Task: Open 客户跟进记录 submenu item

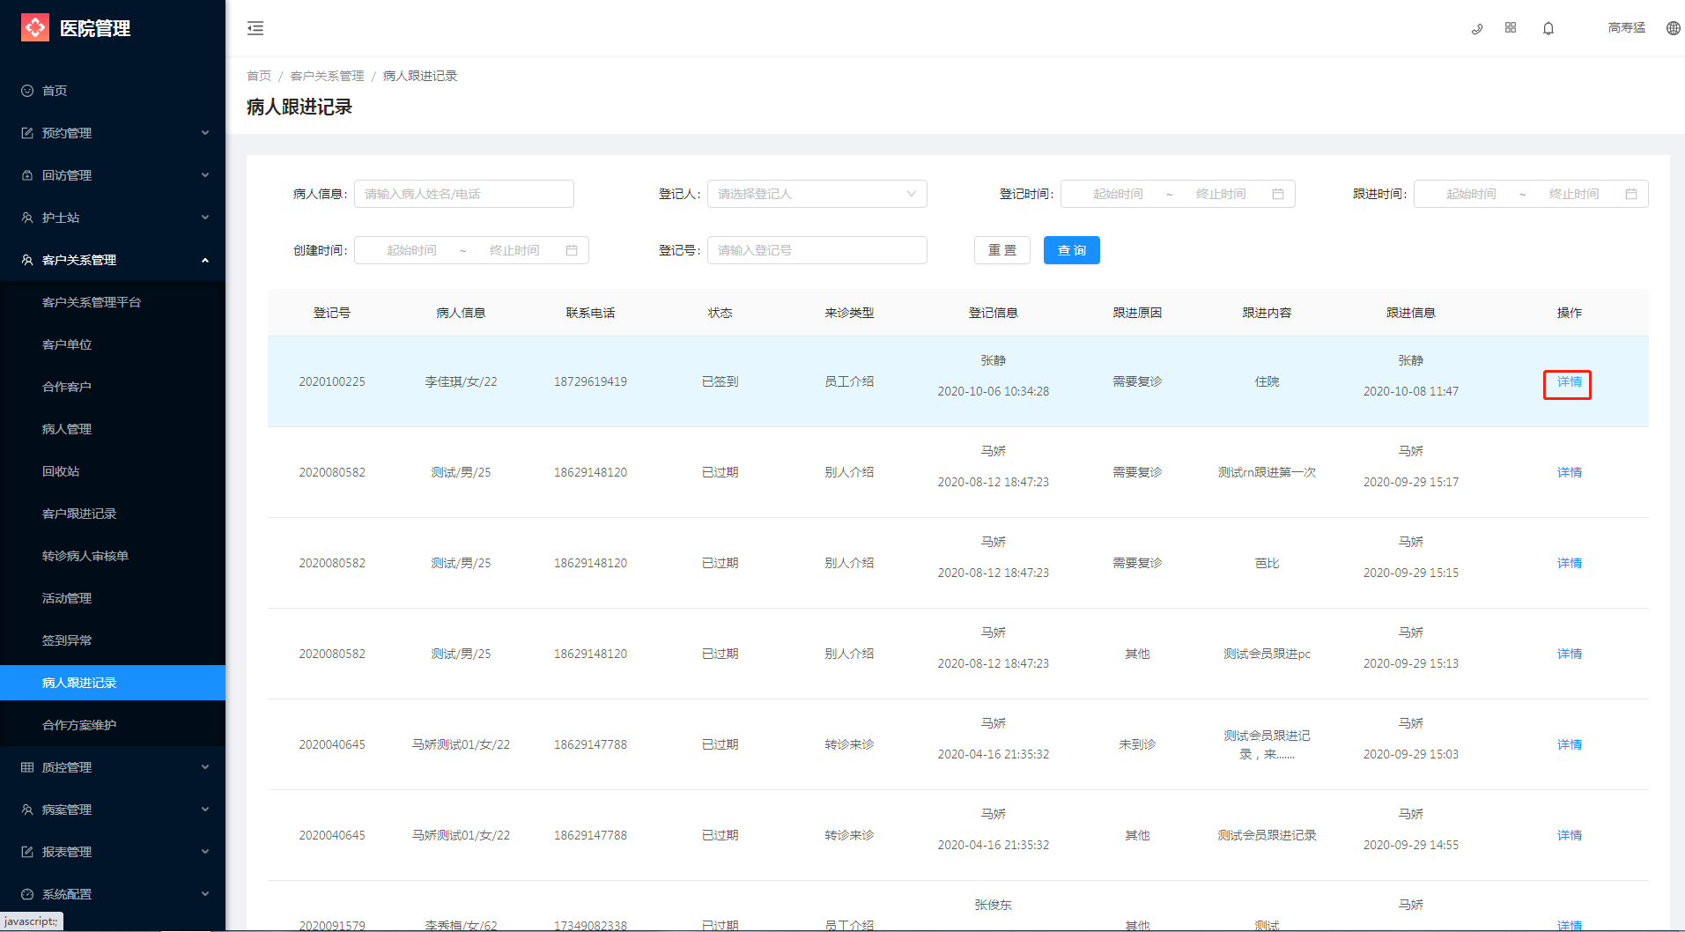Action: (113, 514)
